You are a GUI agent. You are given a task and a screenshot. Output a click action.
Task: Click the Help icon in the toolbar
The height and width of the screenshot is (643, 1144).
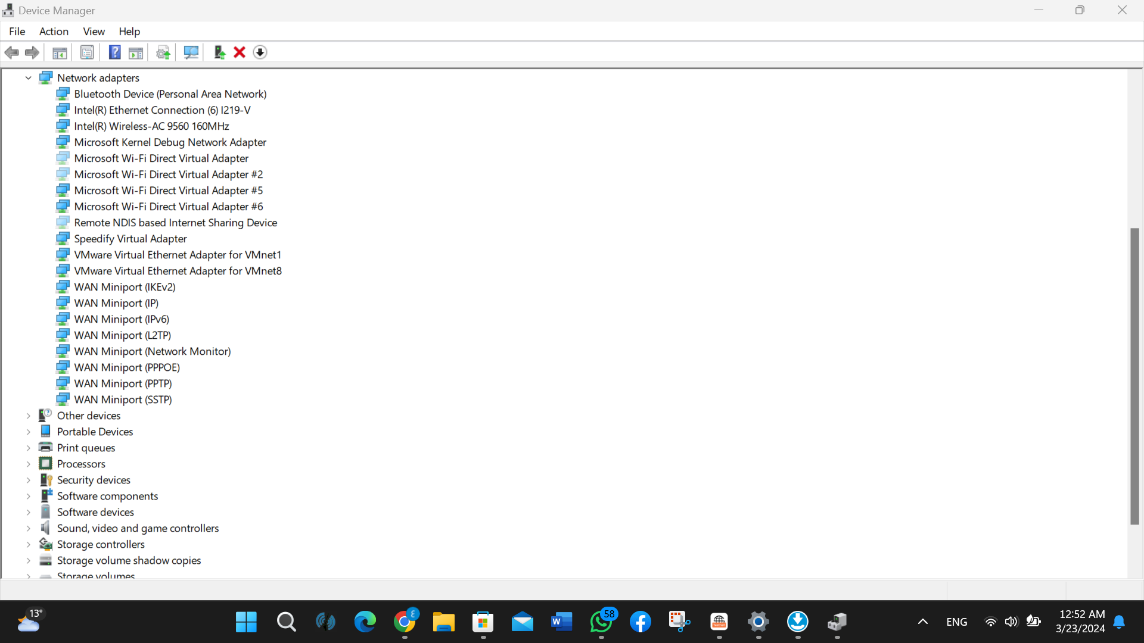pos(114,52)
